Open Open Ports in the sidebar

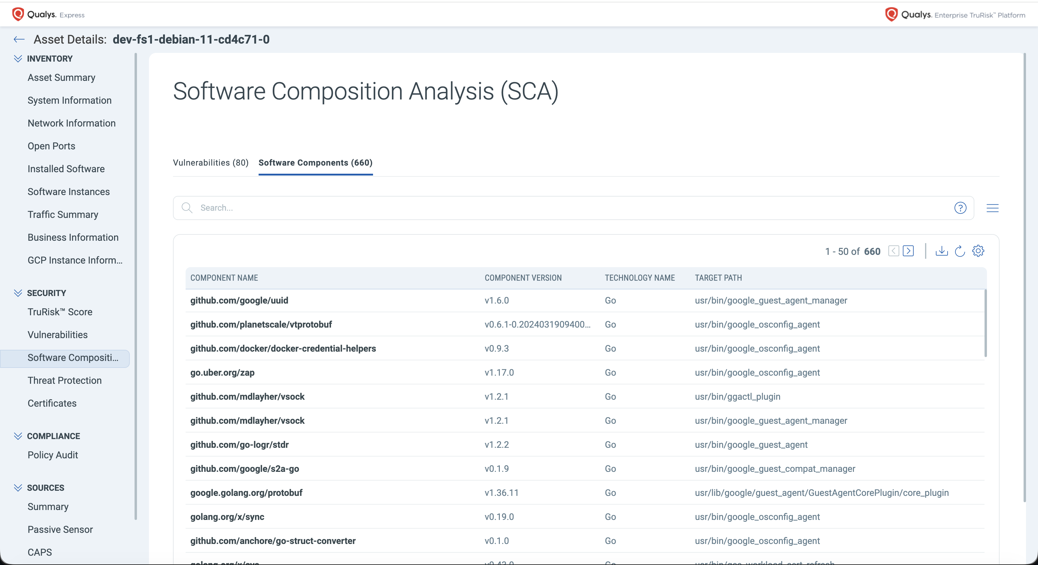51,146
